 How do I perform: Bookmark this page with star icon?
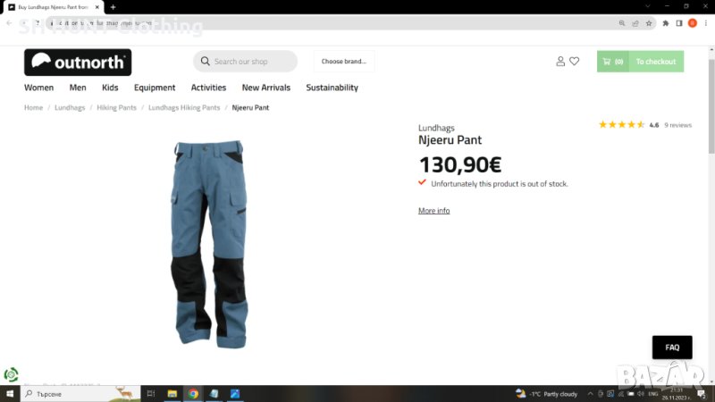(x=649, y=23)
